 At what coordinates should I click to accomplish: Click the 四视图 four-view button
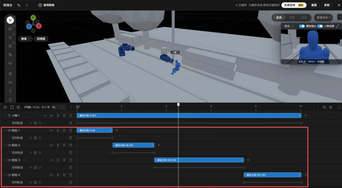point(41,39)
